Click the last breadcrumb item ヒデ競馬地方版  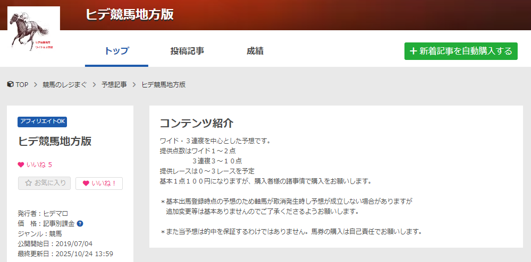163,85
